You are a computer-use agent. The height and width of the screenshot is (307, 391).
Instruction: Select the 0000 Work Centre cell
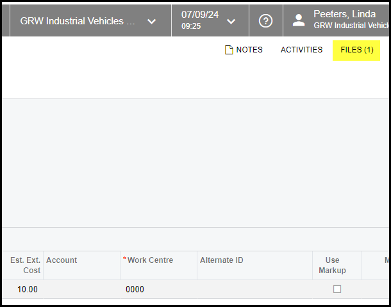pyautogui.click(x=135, y=289)
